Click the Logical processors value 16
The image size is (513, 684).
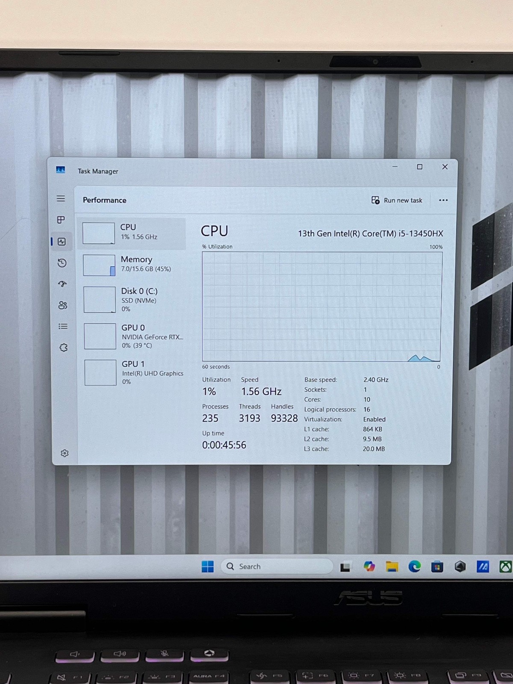coord(367,410)
